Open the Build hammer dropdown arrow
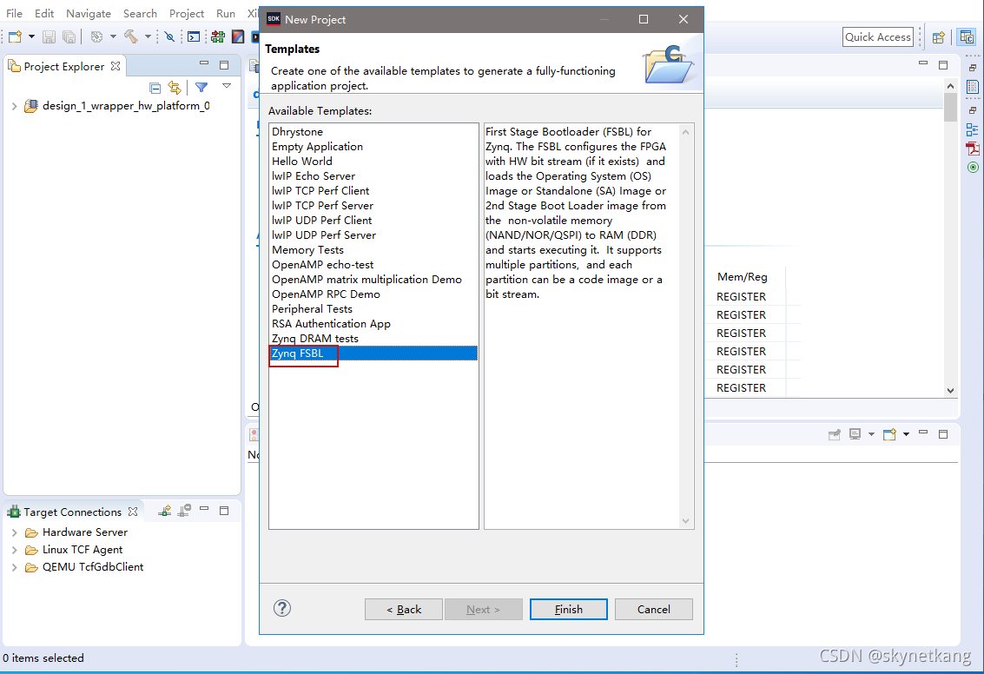984x674 pixels. click(x=149, y=37)
